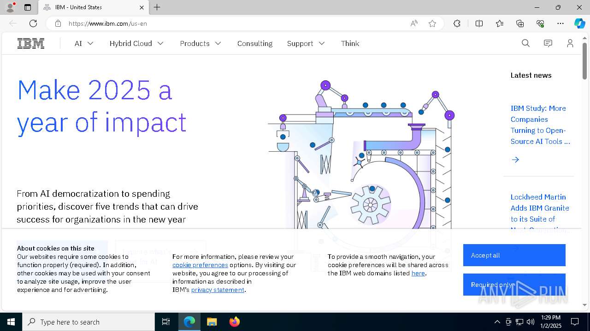Click Microsoft Edge taskbar icon
This screenshot has width=590, height=331.
coord(189,322)
